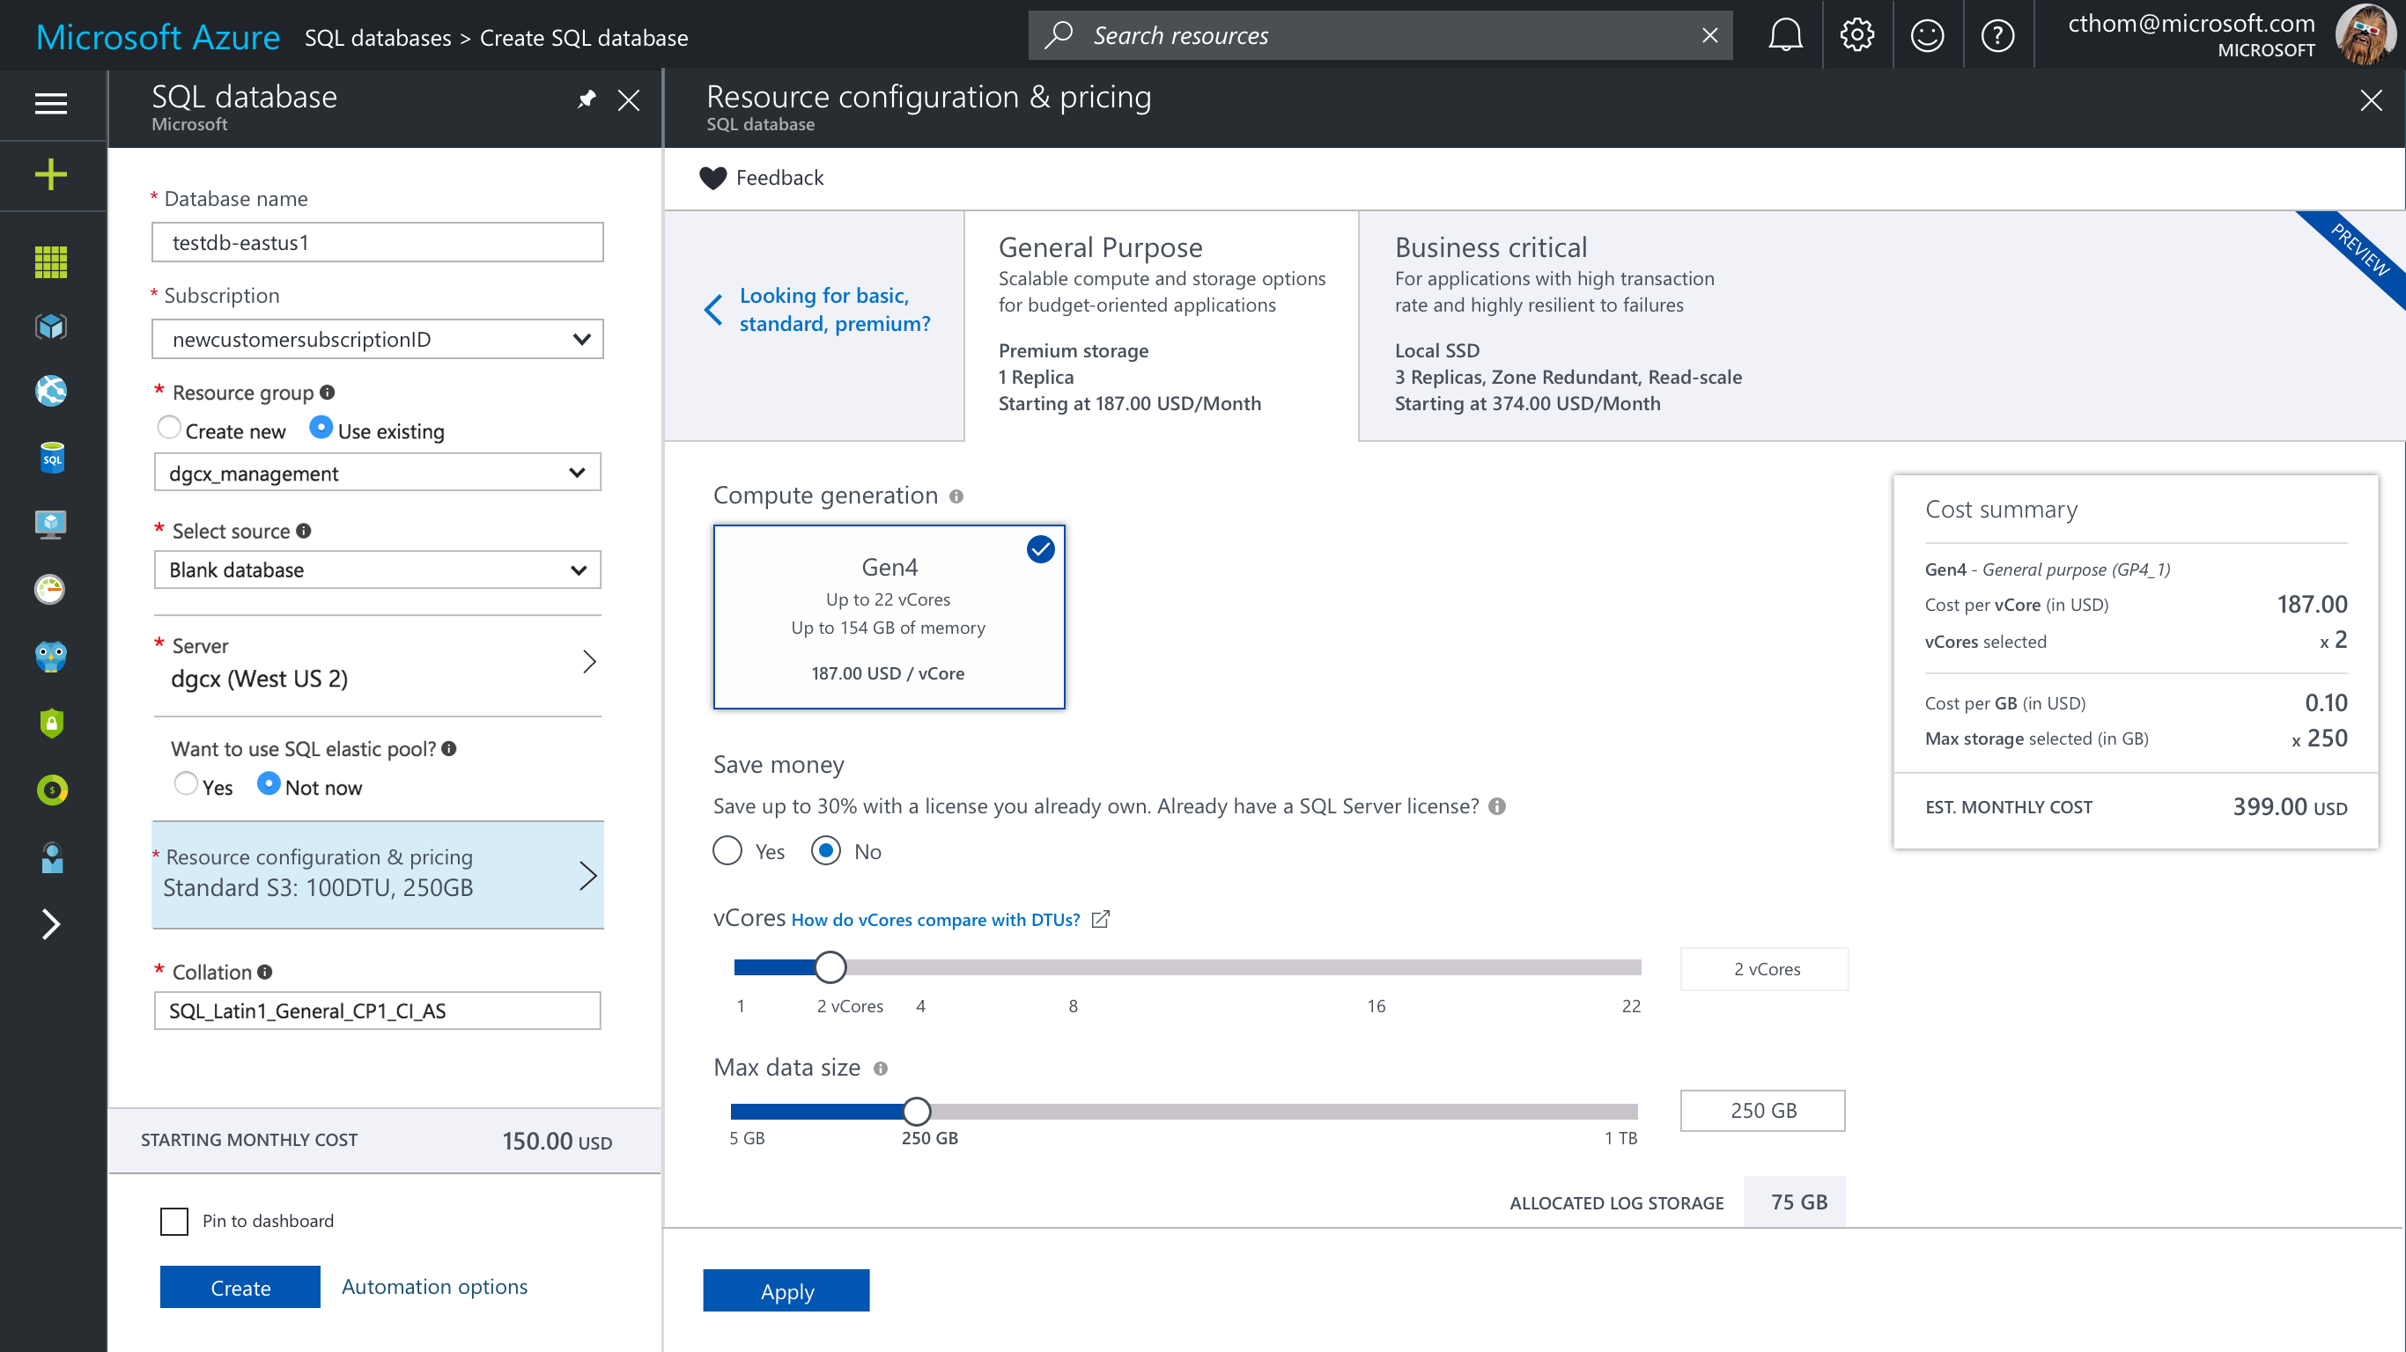Close the SQL database blade

[629, 100]
